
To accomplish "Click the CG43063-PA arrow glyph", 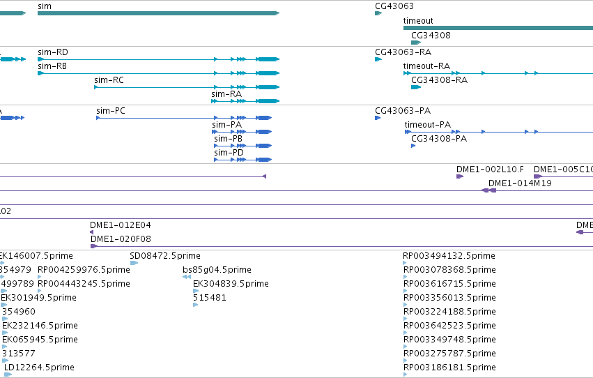I will pyautogui.click(x=378, y=118).
